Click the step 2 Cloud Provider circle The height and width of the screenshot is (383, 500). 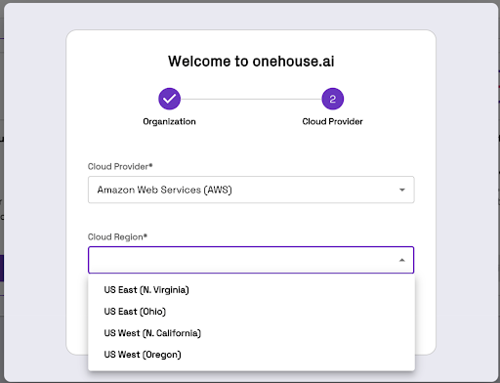coord(332,99)
